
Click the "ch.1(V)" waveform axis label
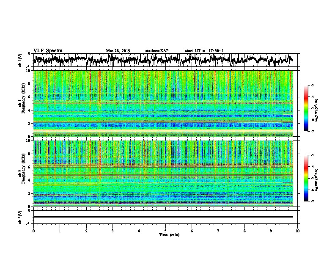point(20,60)
